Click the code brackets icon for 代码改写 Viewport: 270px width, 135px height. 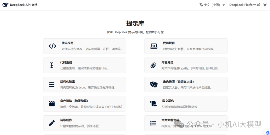pyautogui.click(x=52, y=46)
